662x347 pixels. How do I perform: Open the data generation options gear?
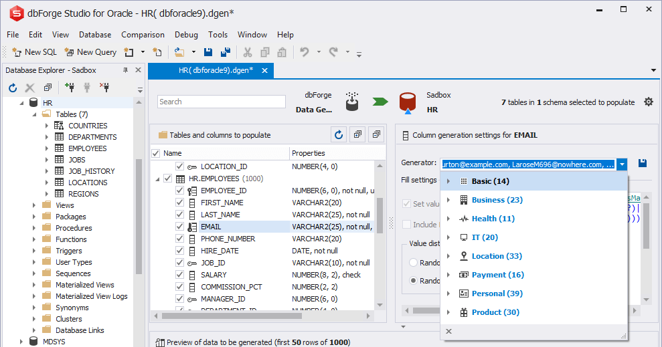tap(649, 102)
